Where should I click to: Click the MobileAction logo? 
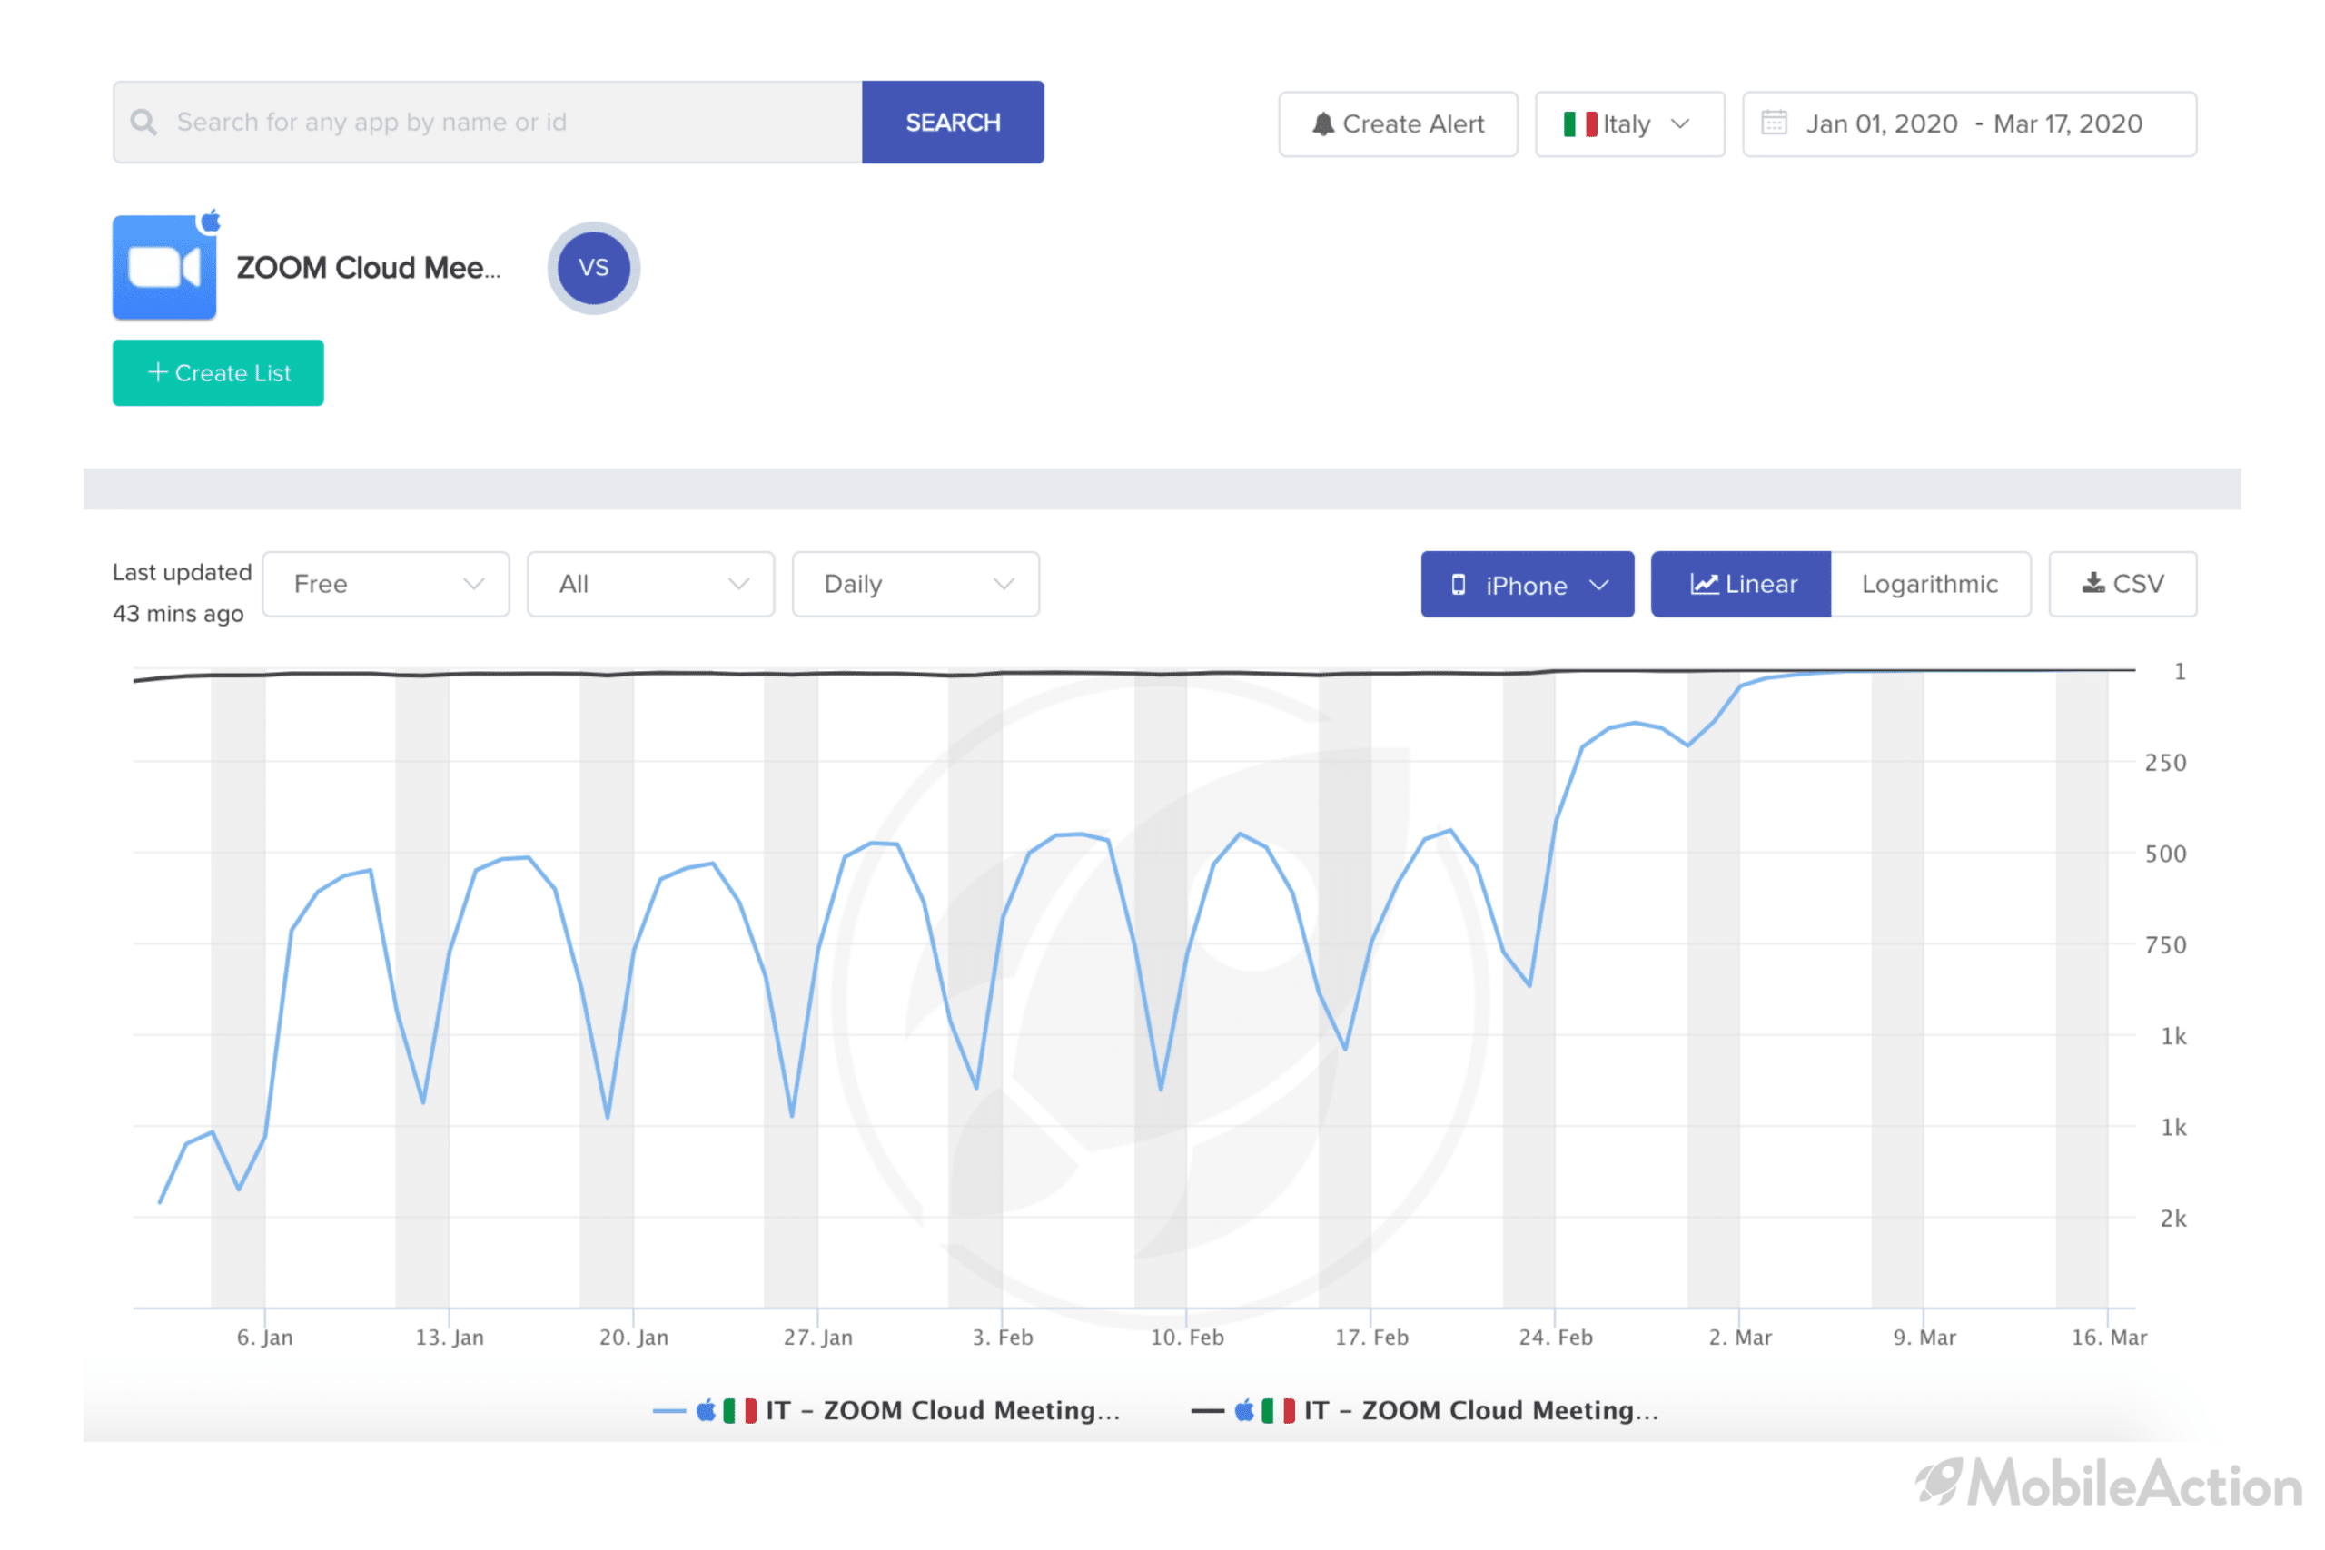click(2109, 1483)
